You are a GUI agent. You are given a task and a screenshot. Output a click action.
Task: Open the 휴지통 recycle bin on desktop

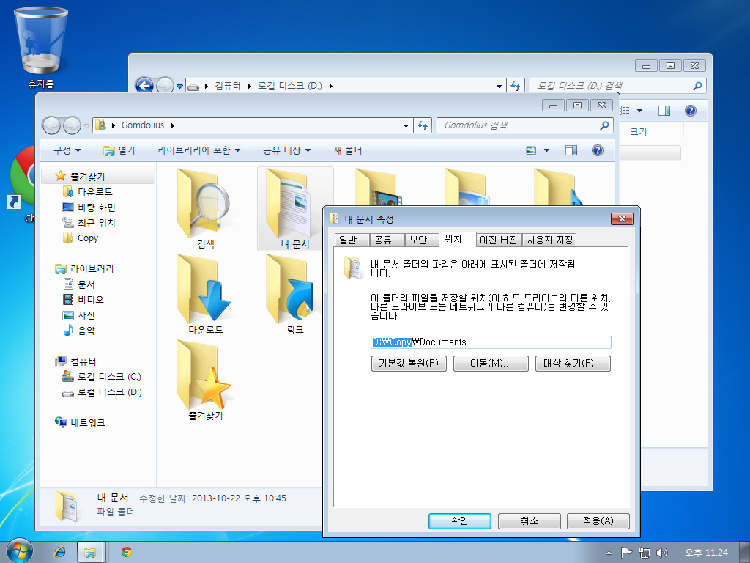tap(41, 43)
